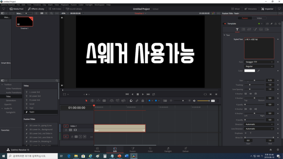Open the Timeline menu
Screen dimensions: 283x159
point(37,5)
